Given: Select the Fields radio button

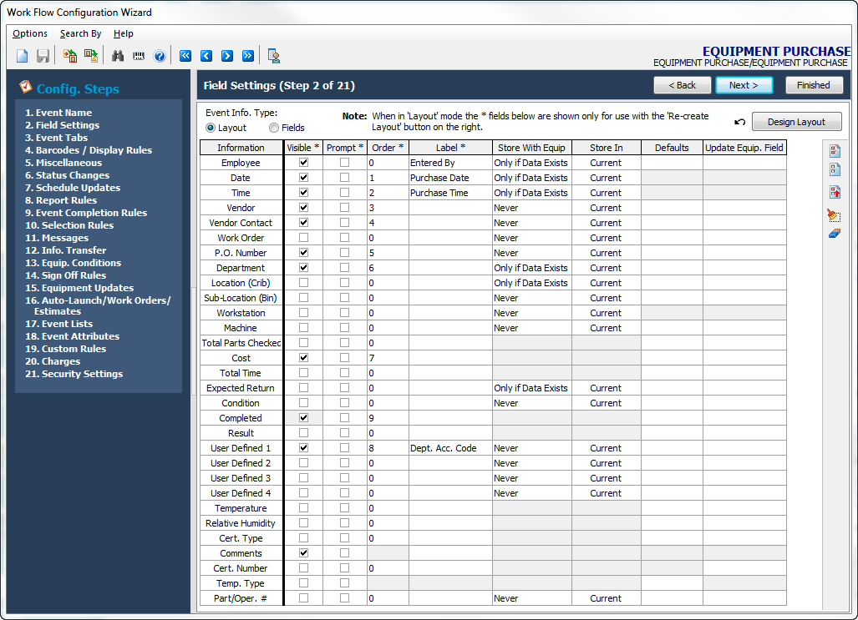Looking at the screenshot, I should tap(274, 128).
